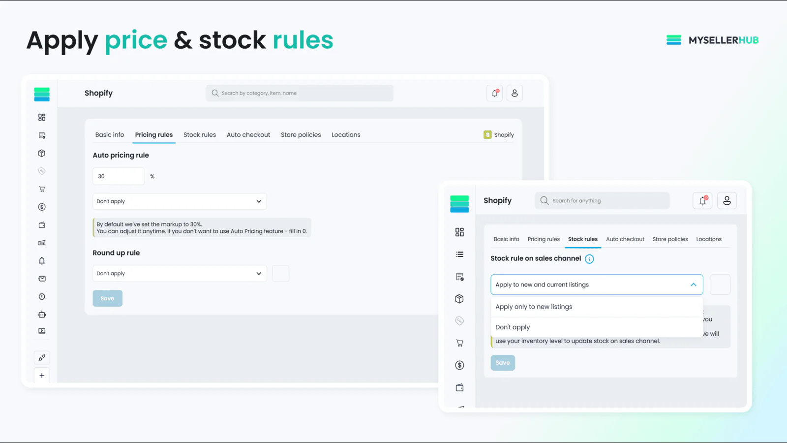Viewport: 787px width, 443px height.
Task: Choose Apply only to new listings option
Action: [533, 306]
